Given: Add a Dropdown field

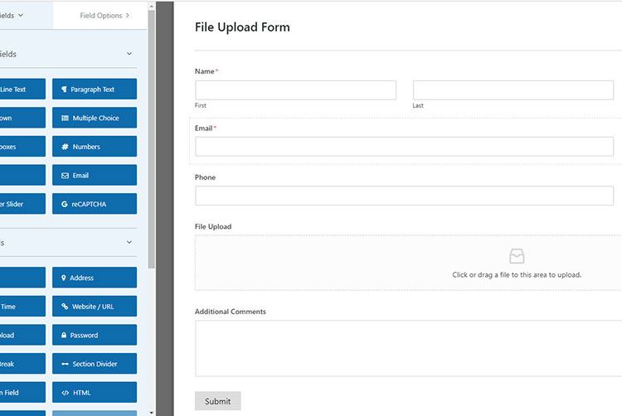Looking at the screenshot, I should (x=22, y=118).
